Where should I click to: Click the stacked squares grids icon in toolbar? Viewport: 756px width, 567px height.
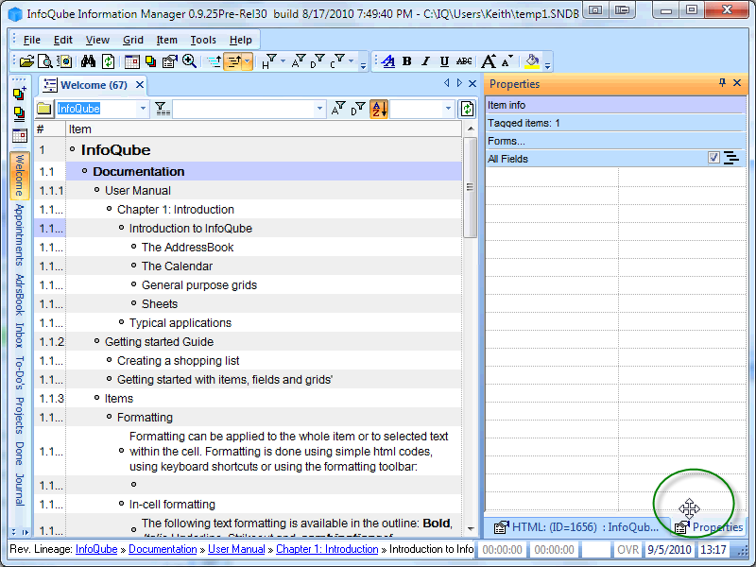pos(151,61)
